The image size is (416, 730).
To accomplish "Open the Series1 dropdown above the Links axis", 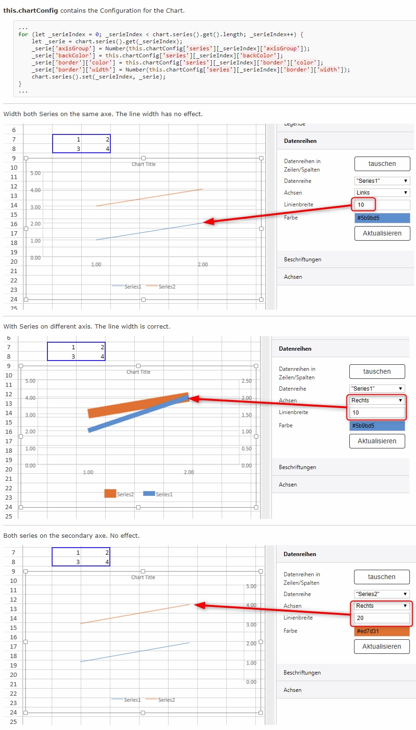I will tap(382, 181).
